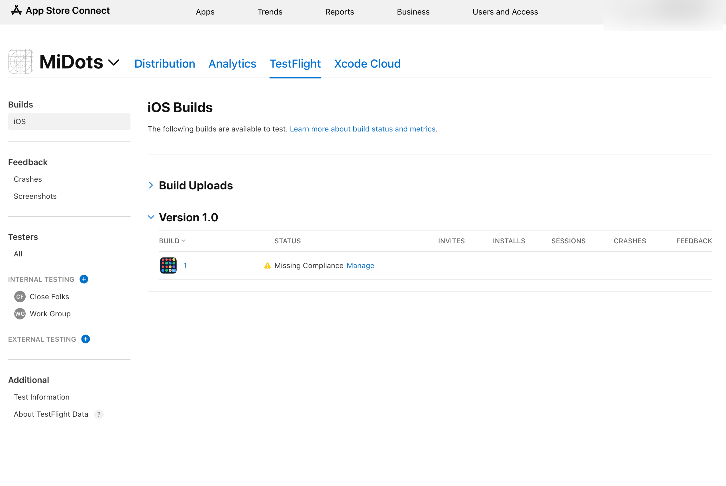
Task: Select iOS under Builds in sidebar
Action: coord(69,121)
